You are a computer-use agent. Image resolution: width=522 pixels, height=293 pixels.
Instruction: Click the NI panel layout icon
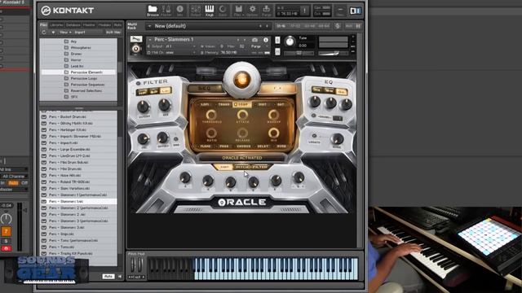(x=356, y=11)
